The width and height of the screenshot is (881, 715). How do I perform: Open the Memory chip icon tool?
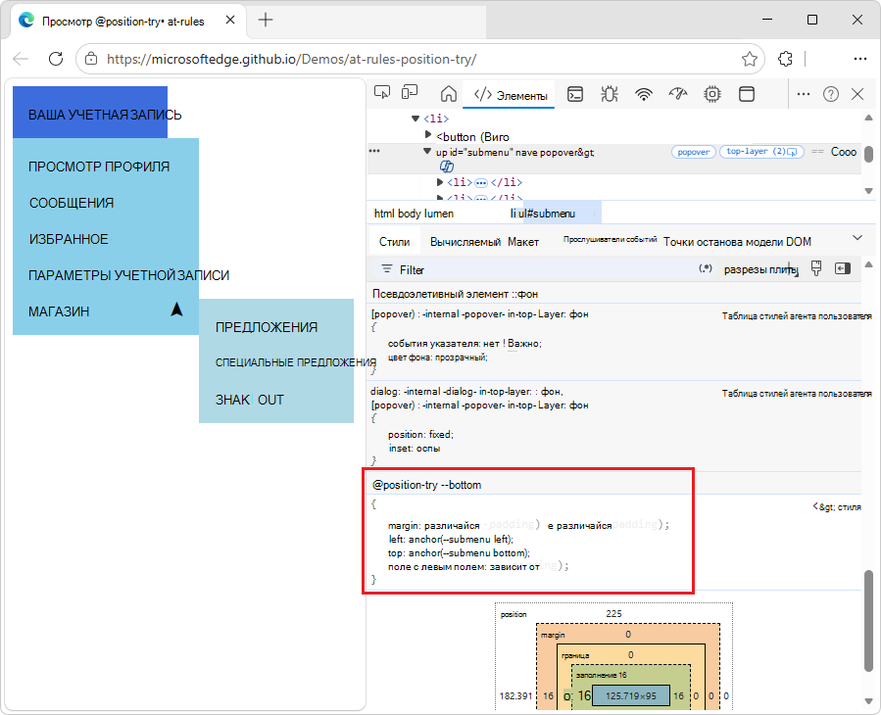click(711, 94)
